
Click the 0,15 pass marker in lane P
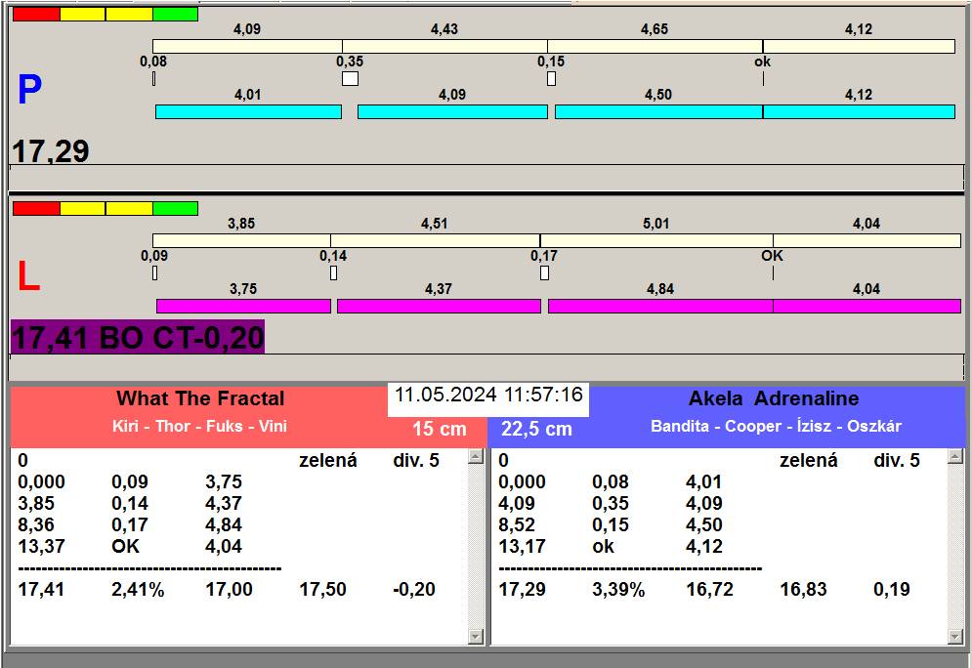(552, 79)
